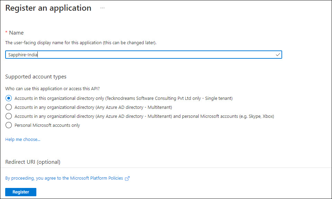Choose multitenant and personal Microsoft accounts radio button
This screenshot has width=332, height=199.
pos(9,116)
